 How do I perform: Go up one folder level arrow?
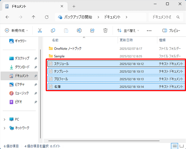click(x=33, y=17)
